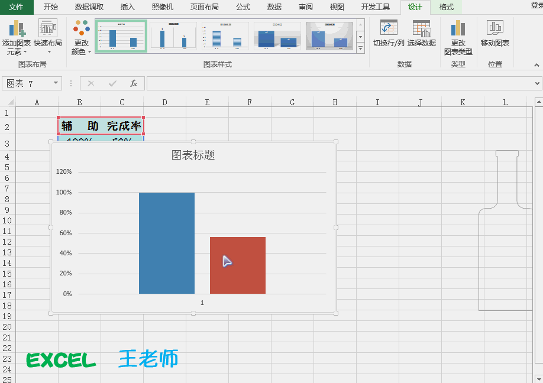Viewport: 543px width, 383px height.
Task: Switch to the 插入 Insert tab
Action: click(127, 7)
